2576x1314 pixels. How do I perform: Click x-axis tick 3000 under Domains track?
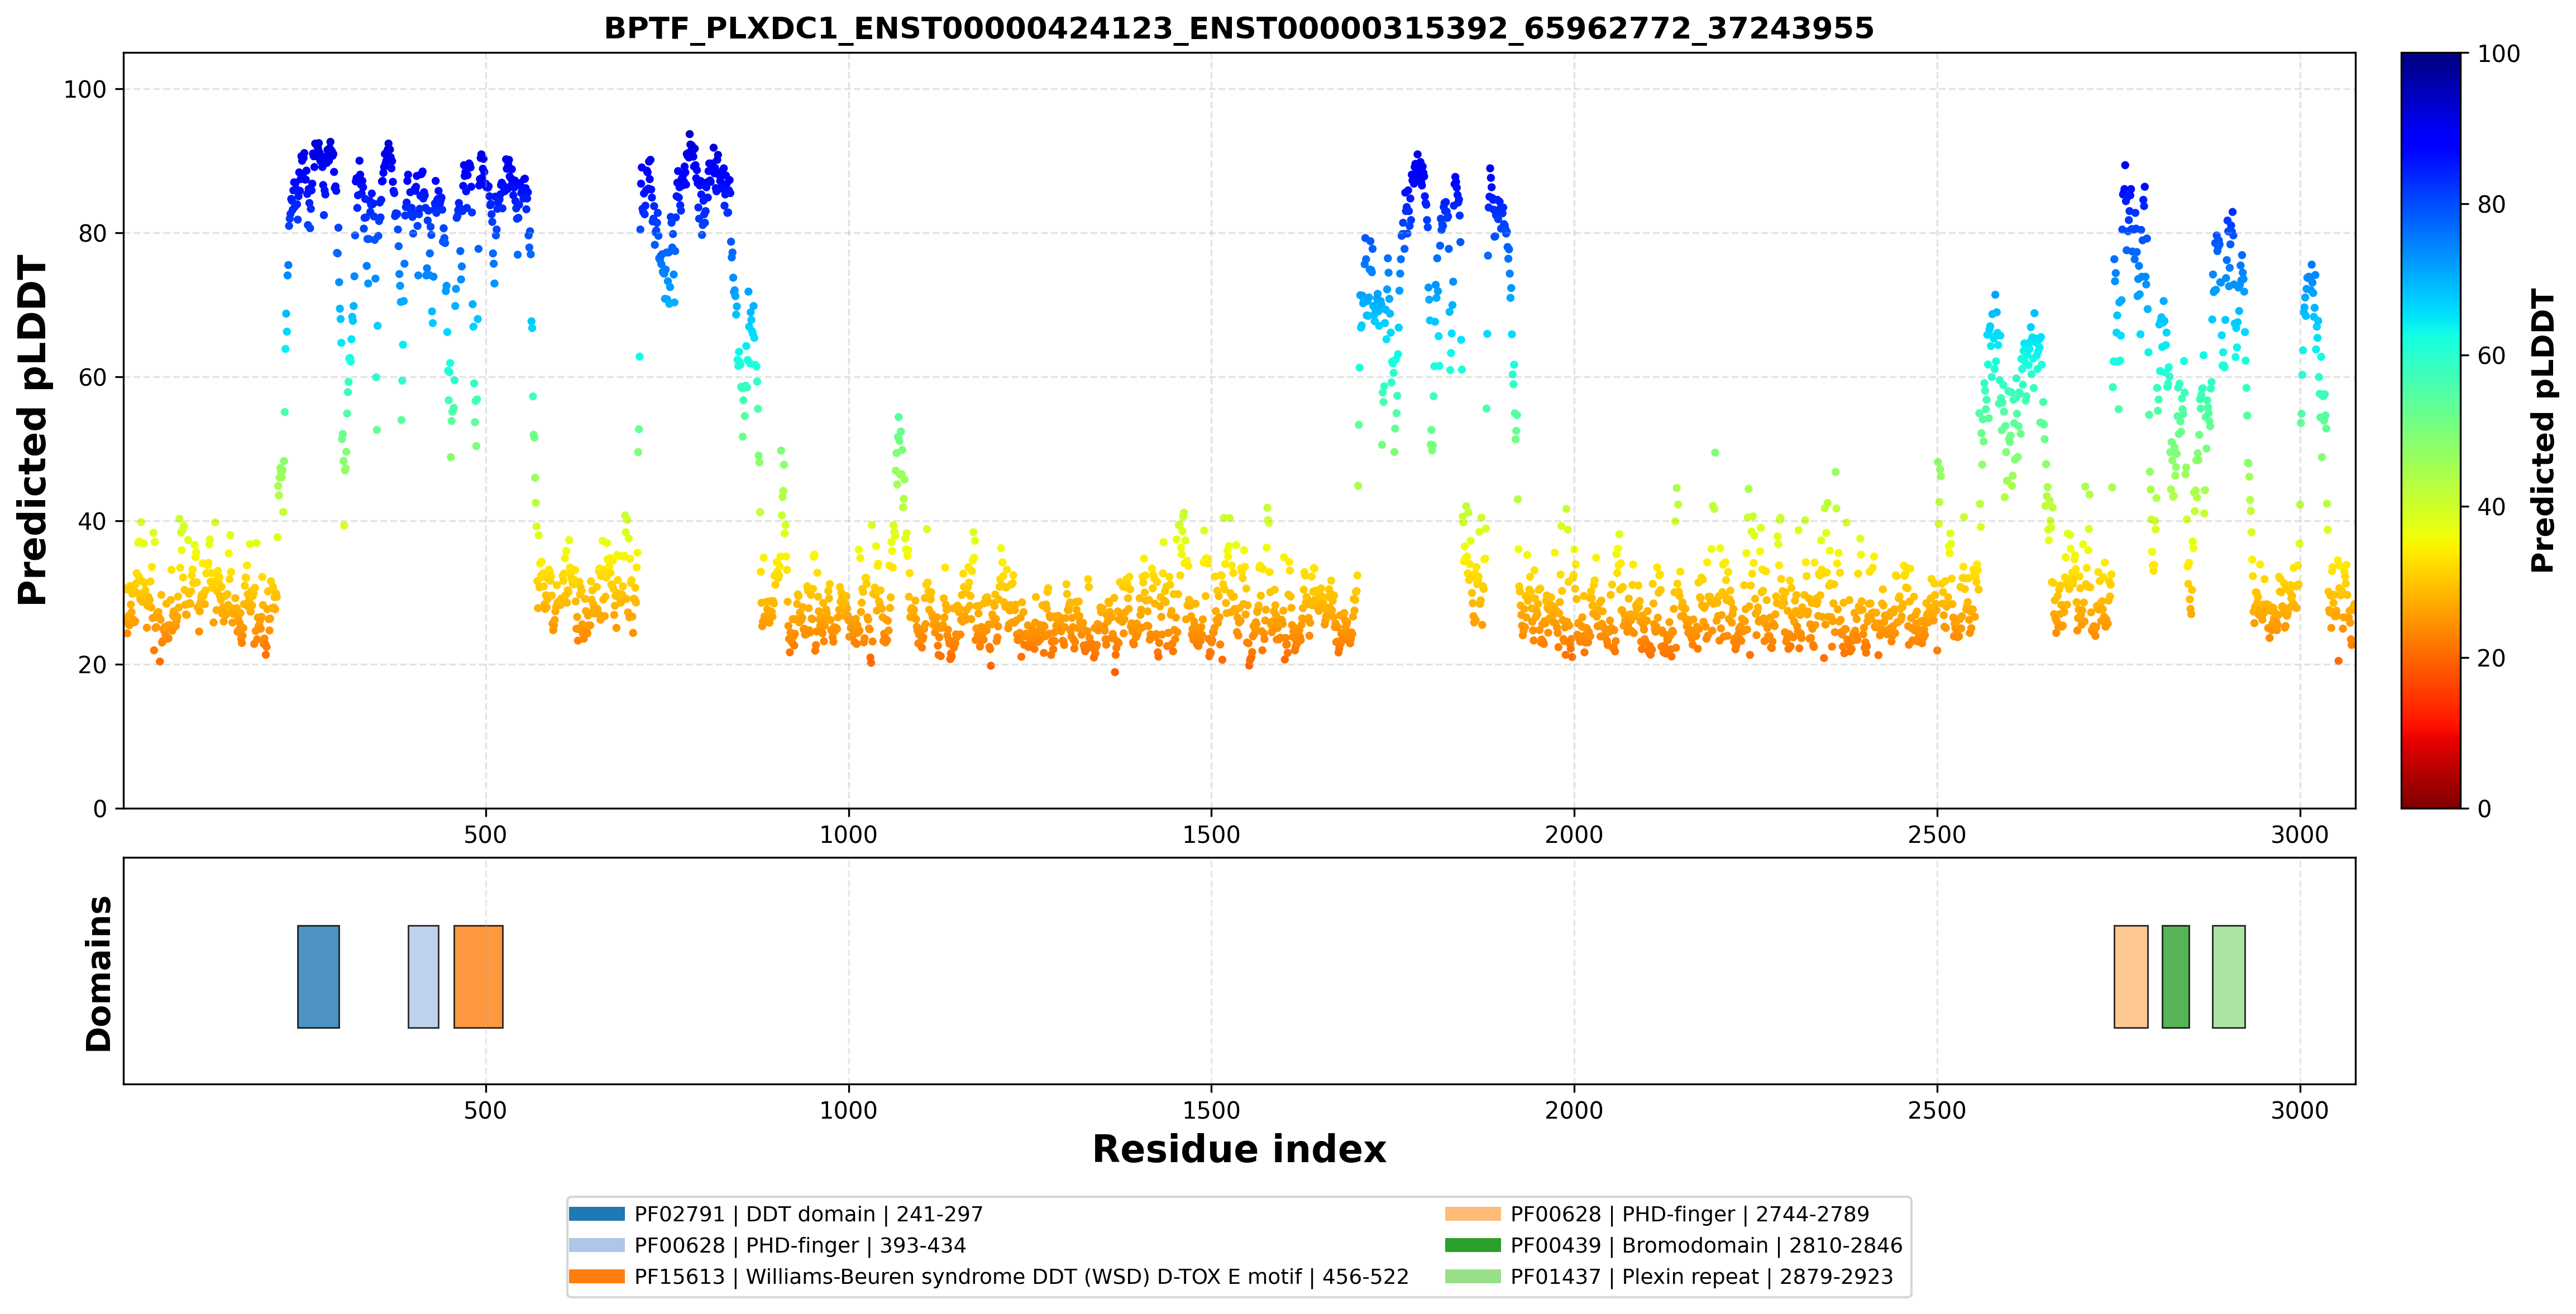click(x=2300, y=1110)
